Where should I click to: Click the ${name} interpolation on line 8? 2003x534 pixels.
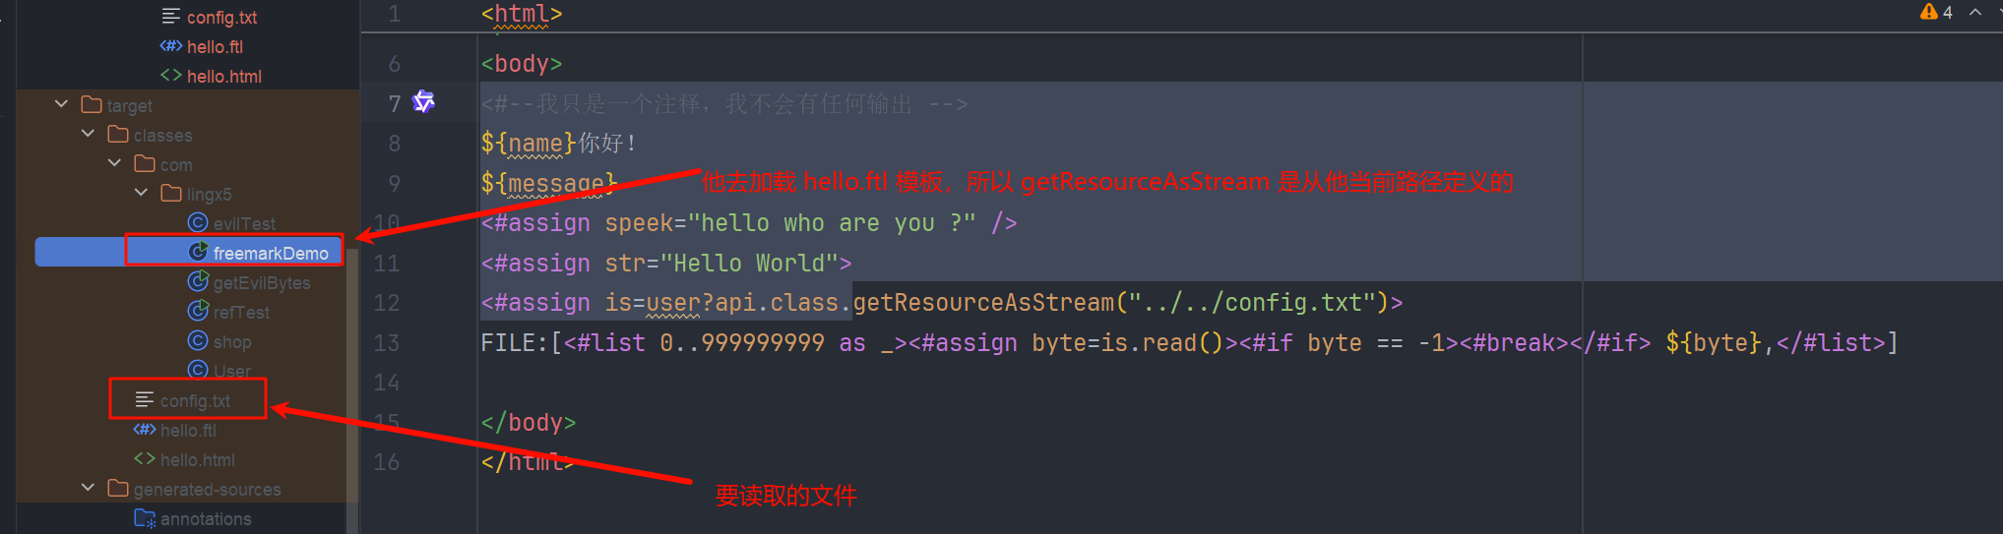529,143
